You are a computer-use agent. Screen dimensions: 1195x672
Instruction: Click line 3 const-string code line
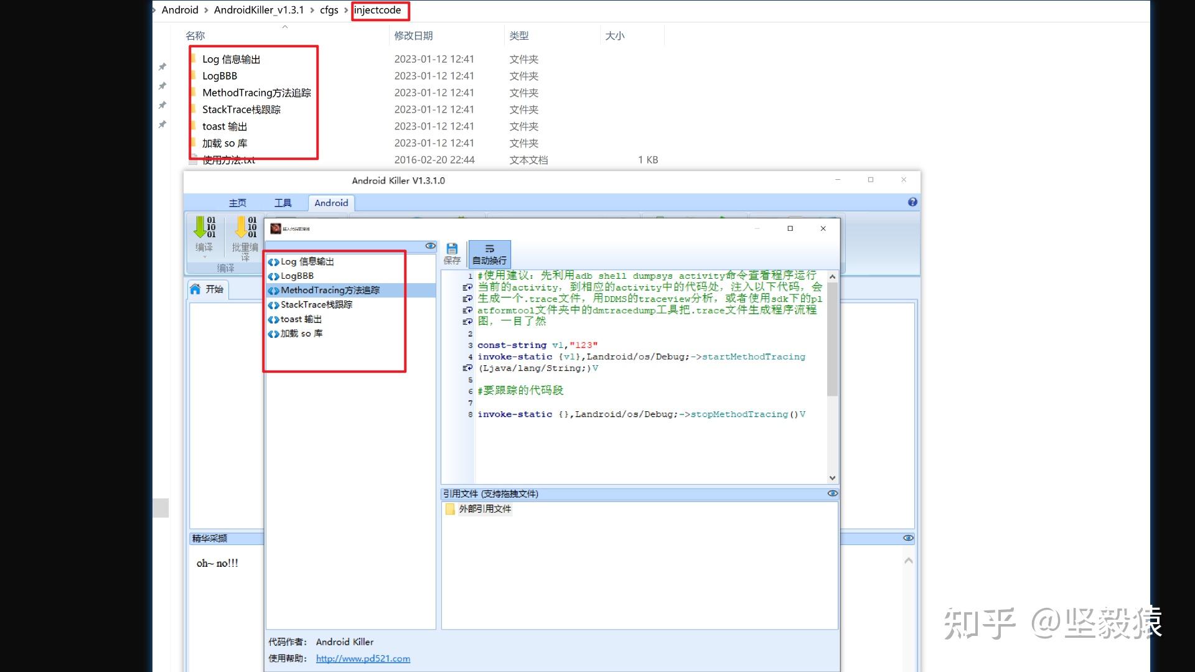[537, 345]
